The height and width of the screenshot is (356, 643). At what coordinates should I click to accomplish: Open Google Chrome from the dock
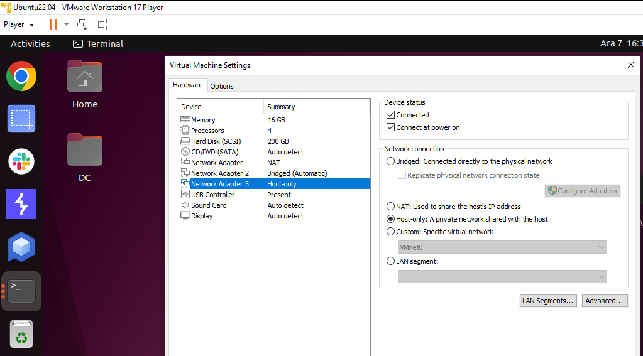(x=21, y=77)
